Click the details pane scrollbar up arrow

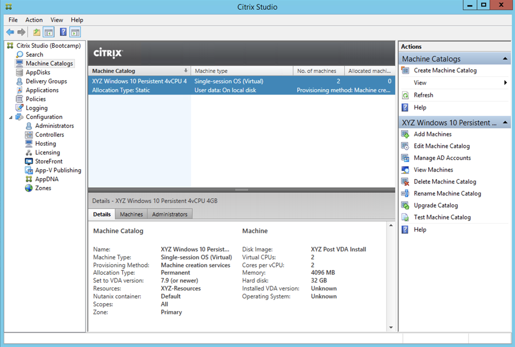(x=391, y=225)
